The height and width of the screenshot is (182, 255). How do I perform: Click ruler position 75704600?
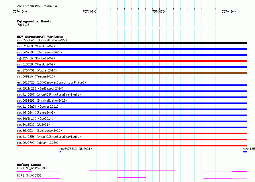click(89, 11)
